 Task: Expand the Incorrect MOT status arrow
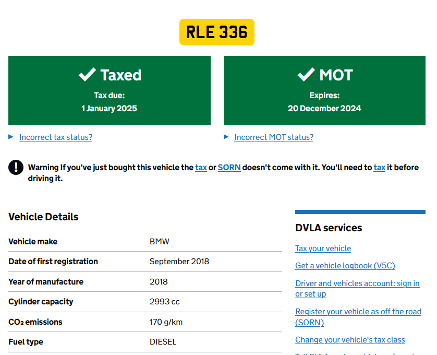tap(226, 137)
